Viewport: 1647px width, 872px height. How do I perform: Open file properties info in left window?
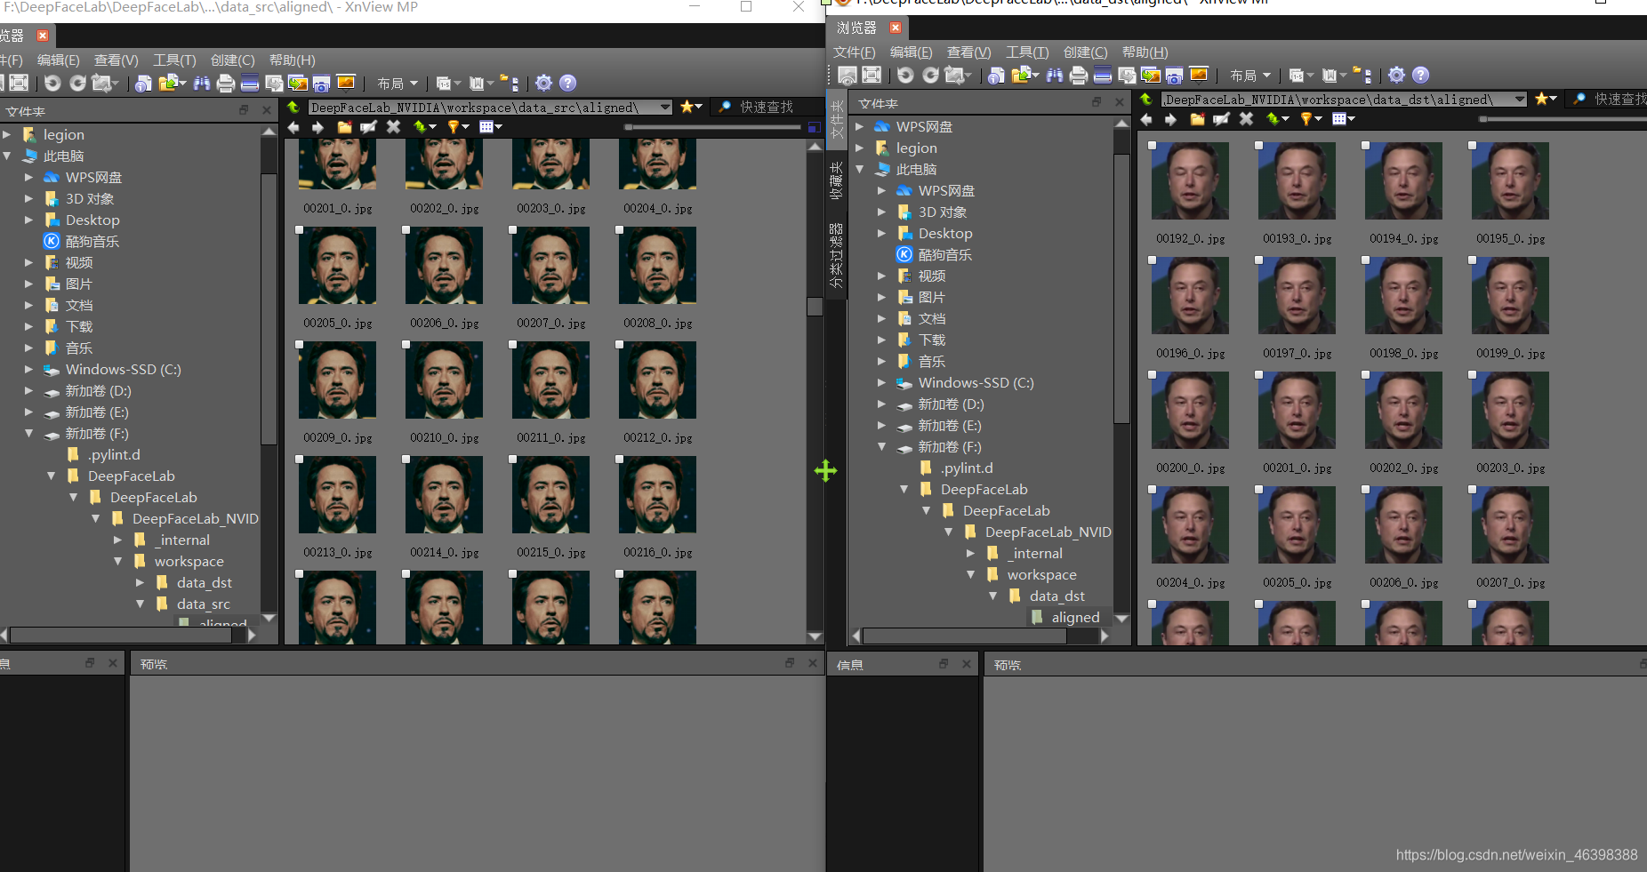(143, 83)
